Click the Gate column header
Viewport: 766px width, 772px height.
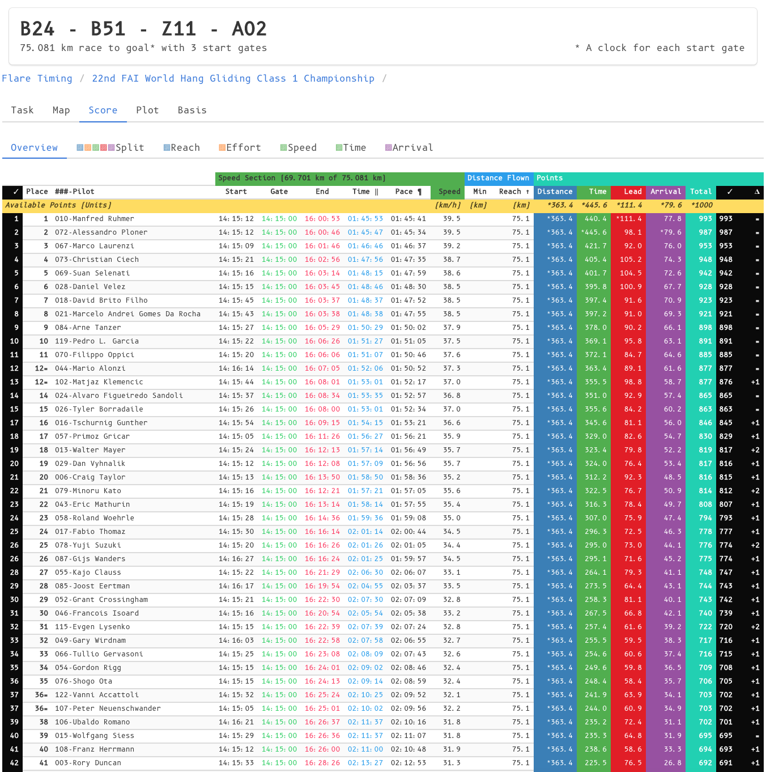[279, 192]
